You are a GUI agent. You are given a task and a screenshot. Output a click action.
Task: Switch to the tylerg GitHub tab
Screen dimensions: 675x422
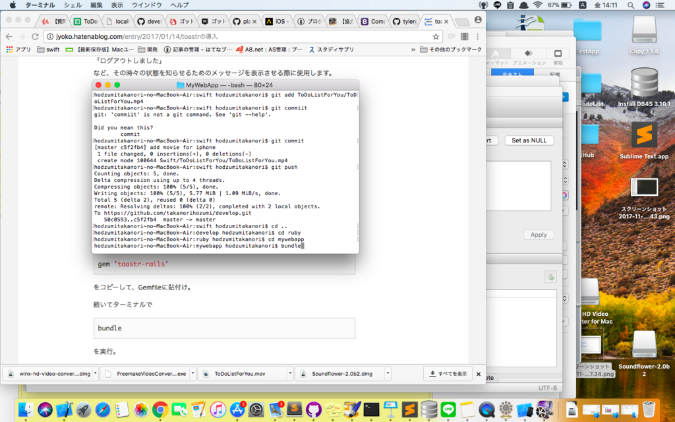click(x=405, y=21)
